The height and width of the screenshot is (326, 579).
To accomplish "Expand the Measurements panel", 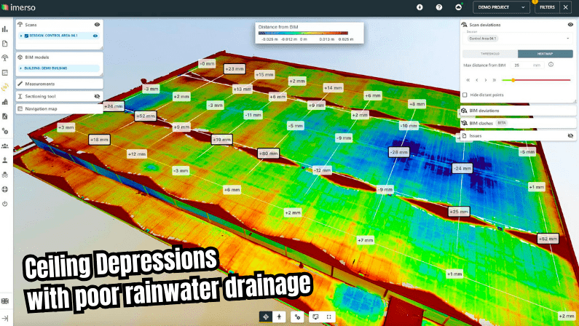I will click(60, 84).
